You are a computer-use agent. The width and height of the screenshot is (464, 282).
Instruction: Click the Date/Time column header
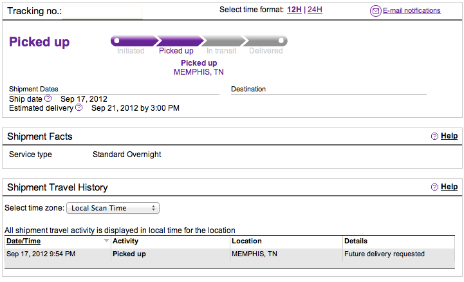(23, 241)
